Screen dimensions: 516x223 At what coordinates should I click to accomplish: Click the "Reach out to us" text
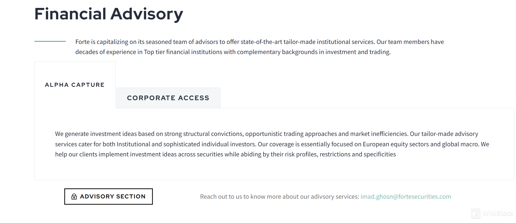click(x=279, y=197)
